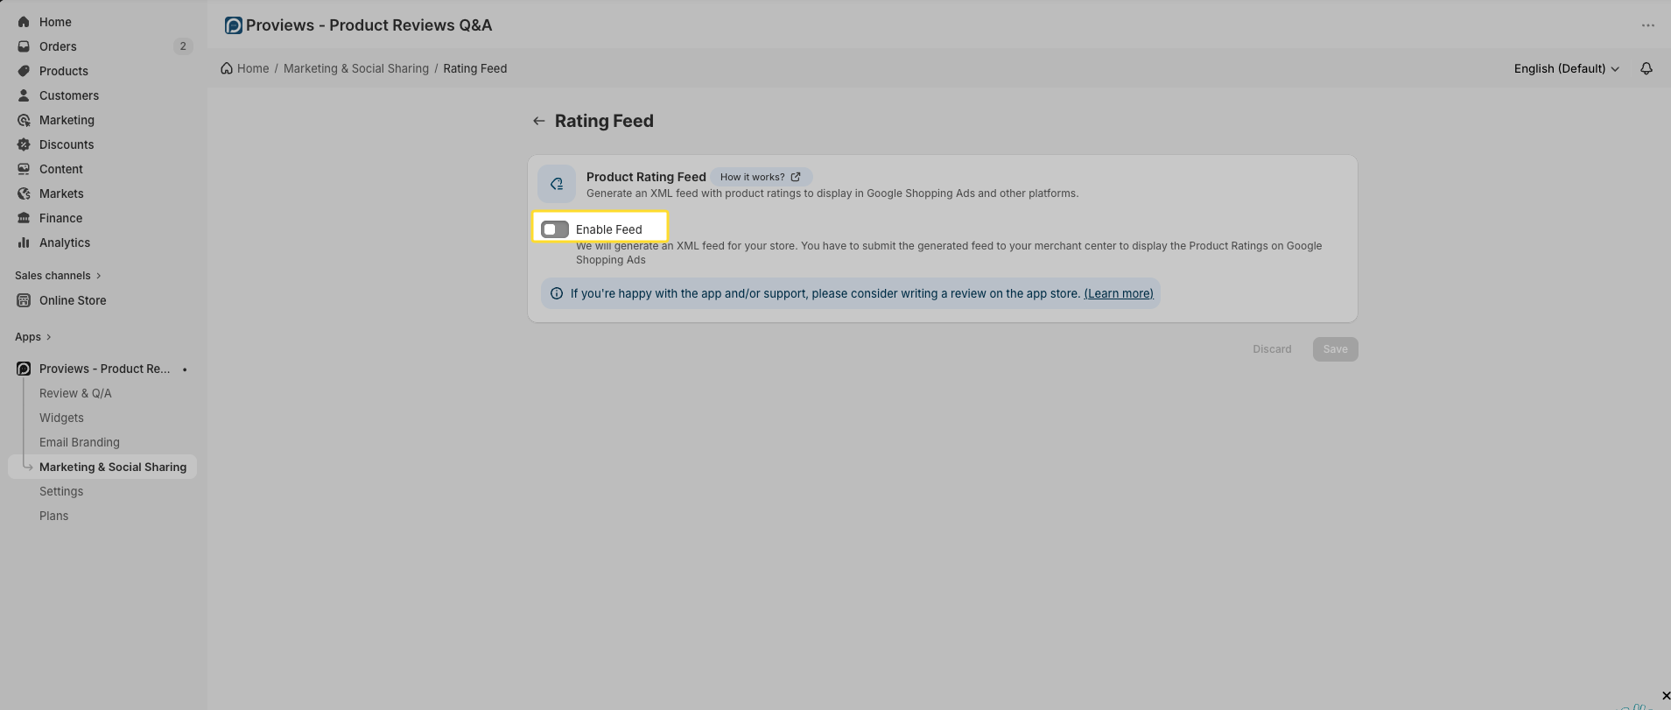Click the Rating Feed page title

click(604, 121)
